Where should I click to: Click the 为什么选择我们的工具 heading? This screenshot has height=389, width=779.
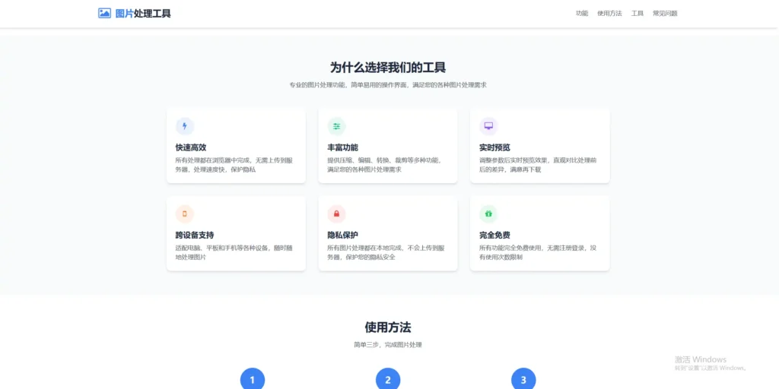click(x=388, y=68)
